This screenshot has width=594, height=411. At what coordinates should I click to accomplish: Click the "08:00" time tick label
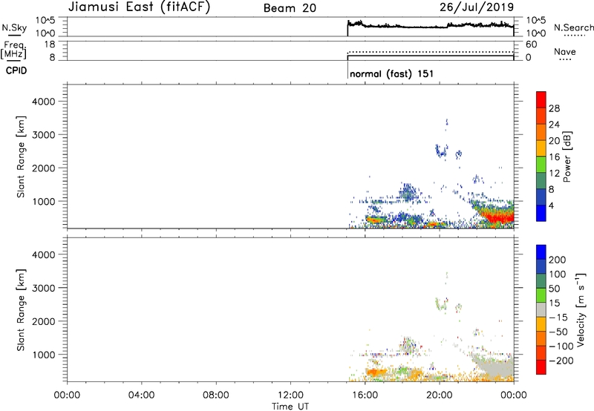(x=216, y=395)
